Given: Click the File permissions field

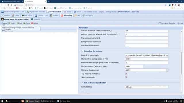Looking at the screenshot, I should [x=134, y=66].
